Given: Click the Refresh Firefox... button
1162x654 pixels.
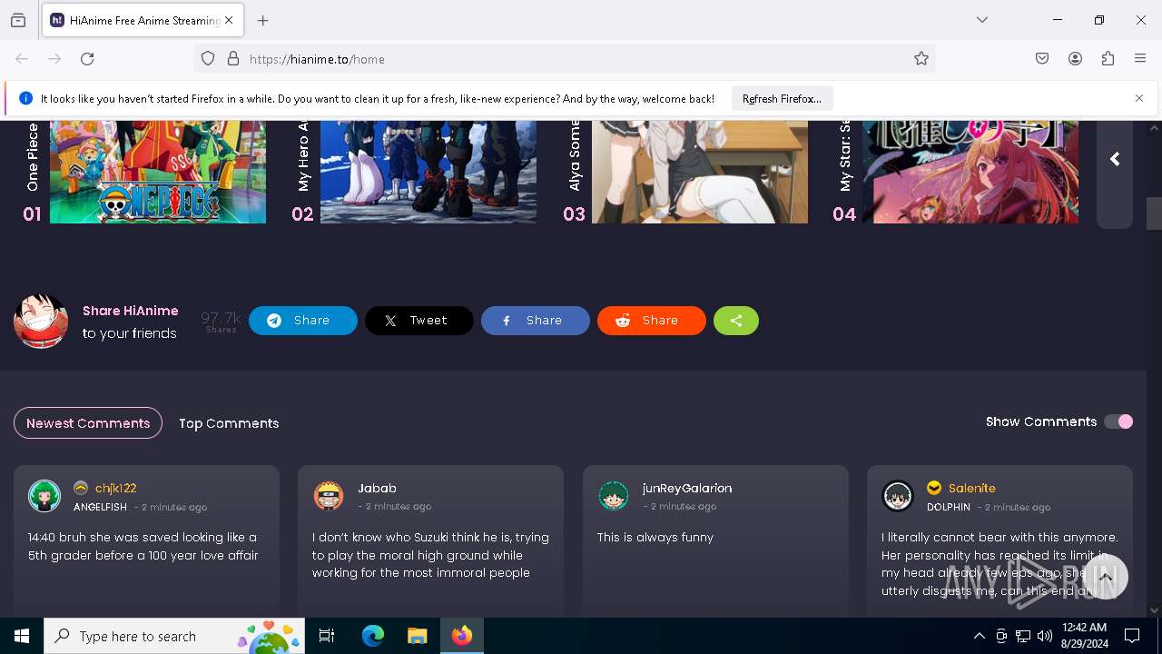Looking at the screenshot, I should 782,98.
